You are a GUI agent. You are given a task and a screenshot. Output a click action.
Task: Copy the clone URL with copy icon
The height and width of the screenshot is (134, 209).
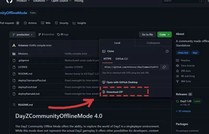point(164,67)
